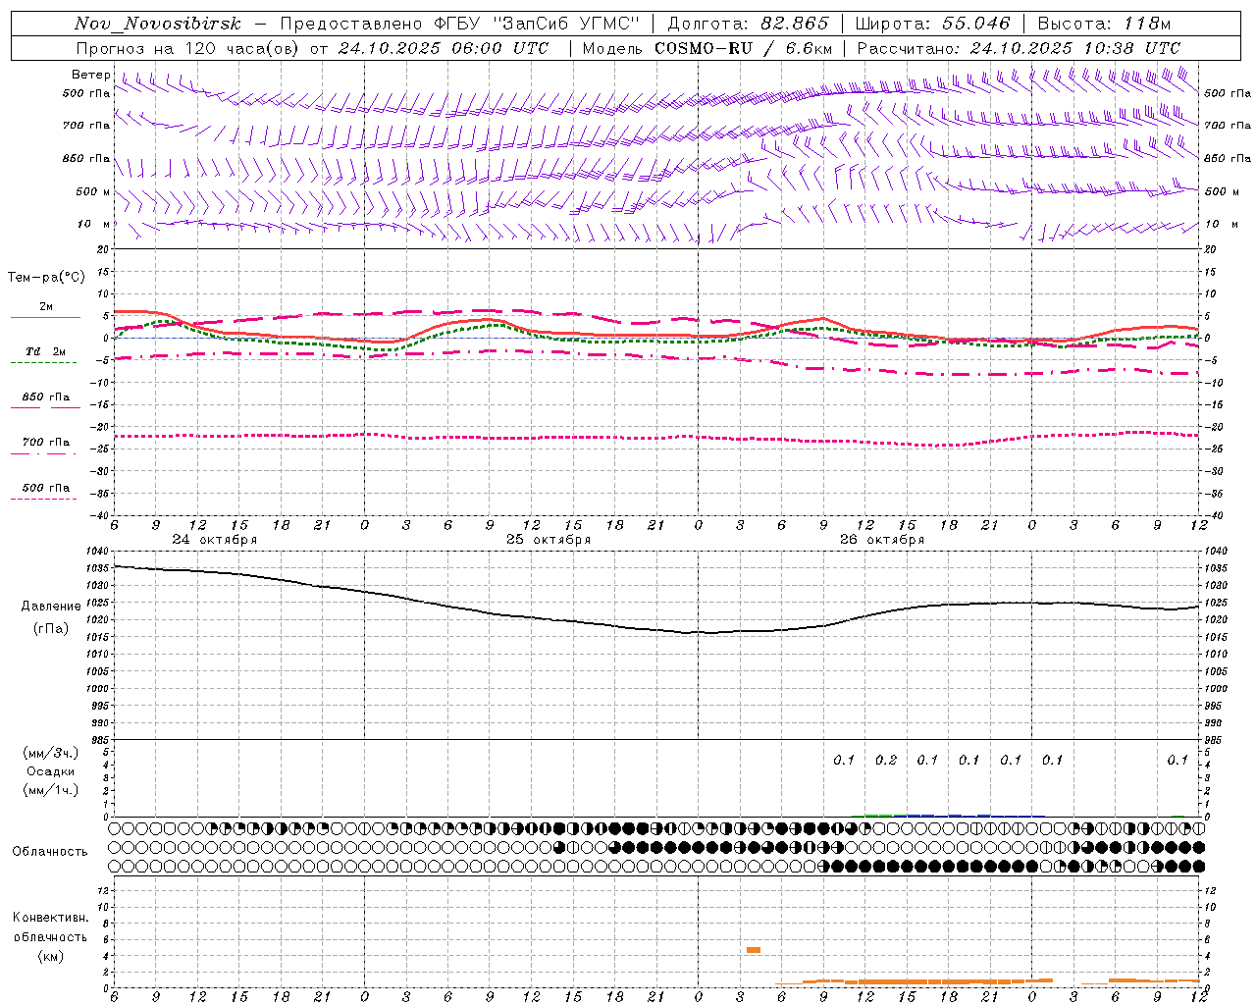
Task: Click the Конвективн. convective cloud label
Action: (x=50, y=918)
